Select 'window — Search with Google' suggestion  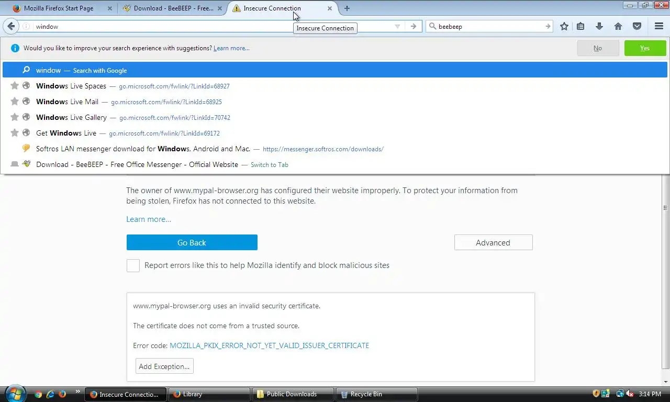pos(335,70)
